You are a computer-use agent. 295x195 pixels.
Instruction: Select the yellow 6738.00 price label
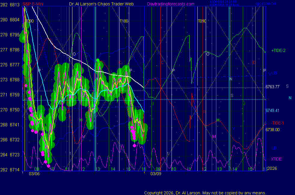(272, 130)
